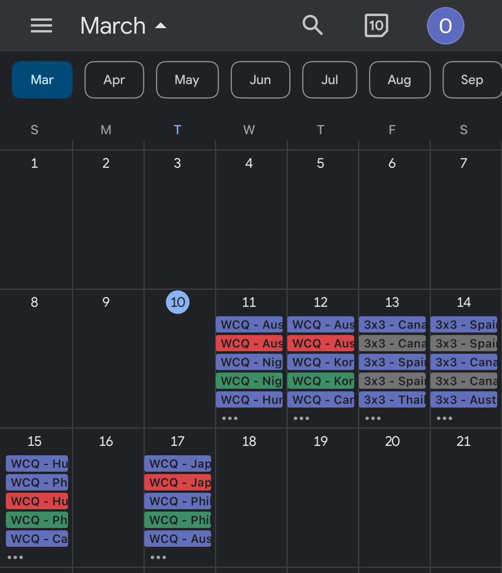Open the WCQ - Aus event on March 17
The width and height of the screenshot is (502, 573).
(178, 539)
